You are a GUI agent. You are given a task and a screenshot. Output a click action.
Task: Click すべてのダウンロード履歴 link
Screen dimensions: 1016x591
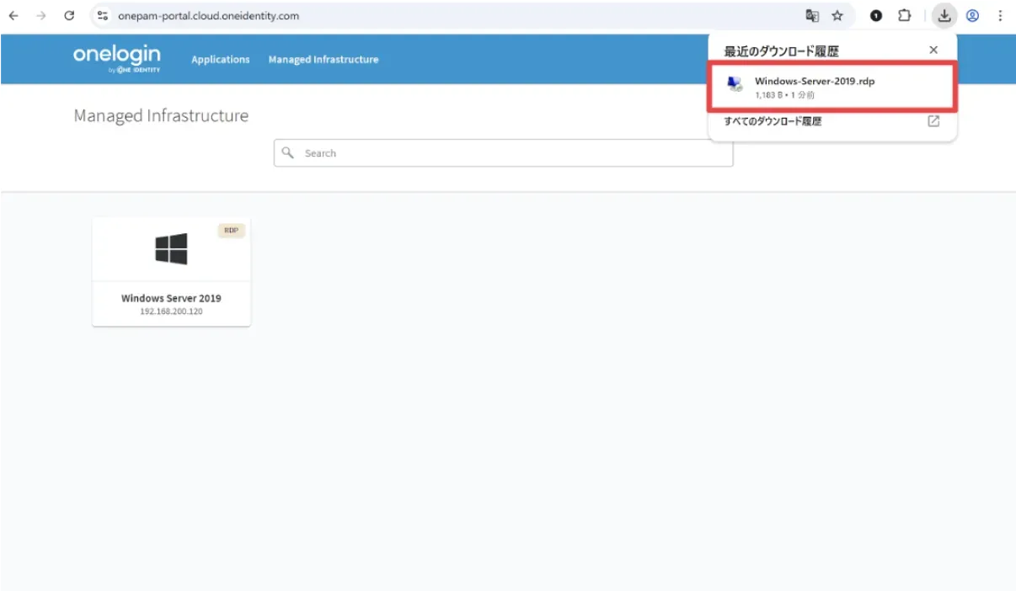tap(773, 121)
